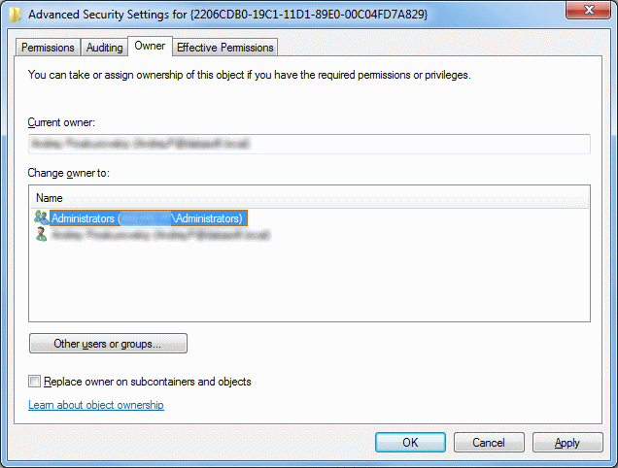
Task: Click the Advanced Security Settings title bar
Action: coord(292,15)
